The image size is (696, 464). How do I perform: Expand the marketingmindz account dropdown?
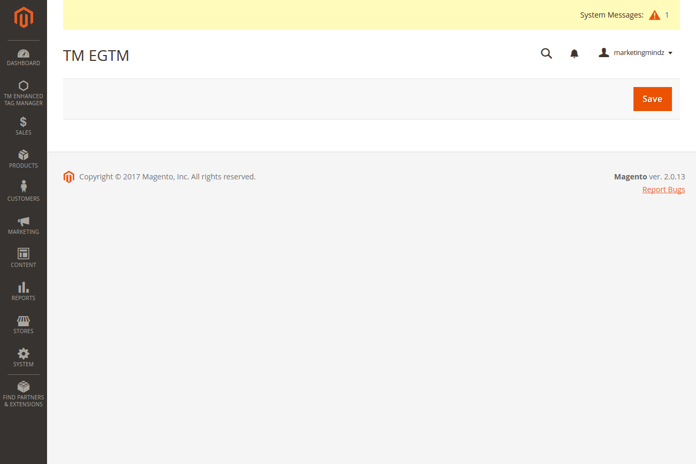pyautogui.click(x=636, y=53)
